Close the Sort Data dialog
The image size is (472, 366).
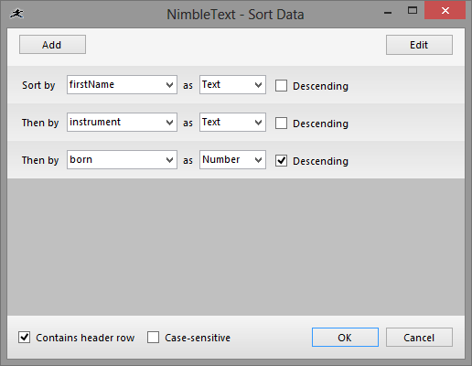pyautogui.click(x=445, y=11)
